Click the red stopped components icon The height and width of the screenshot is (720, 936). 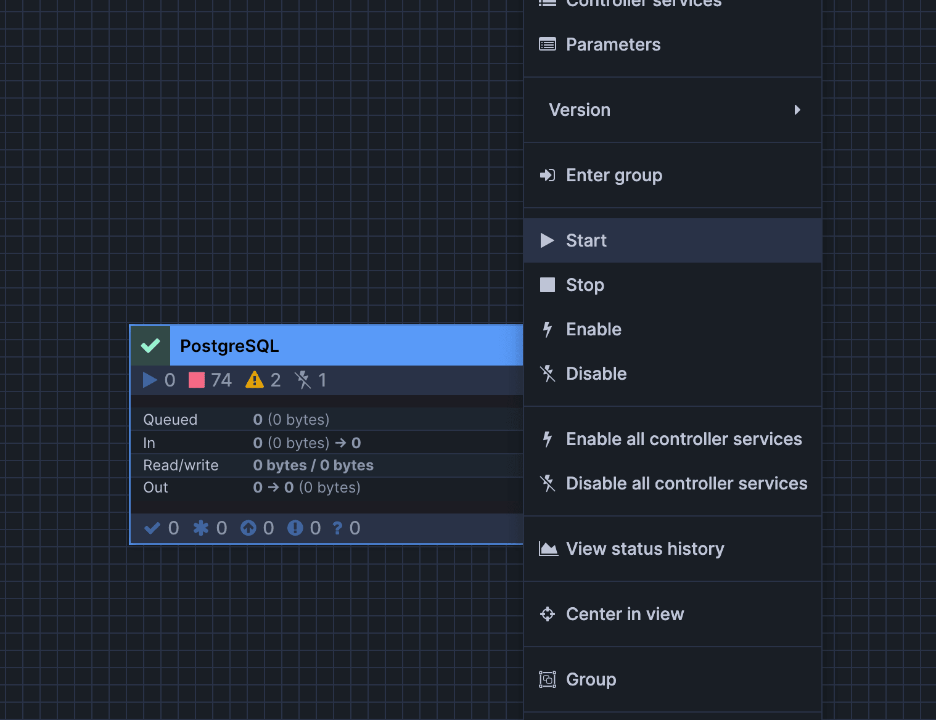196,380
